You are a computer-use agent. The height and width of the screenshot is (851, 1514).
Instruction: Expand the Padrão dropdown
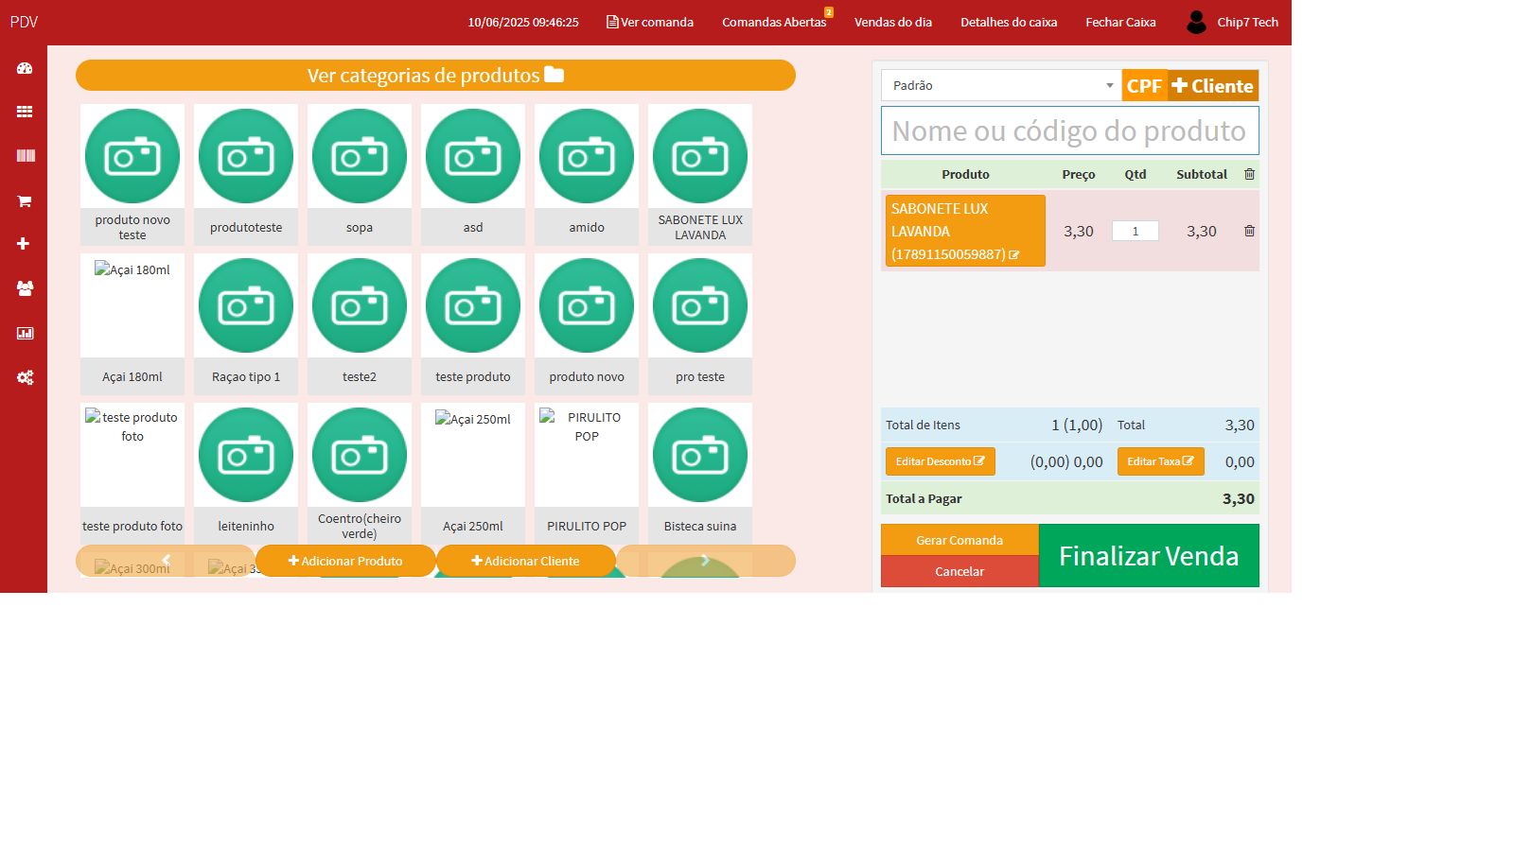pos(1001,85)
